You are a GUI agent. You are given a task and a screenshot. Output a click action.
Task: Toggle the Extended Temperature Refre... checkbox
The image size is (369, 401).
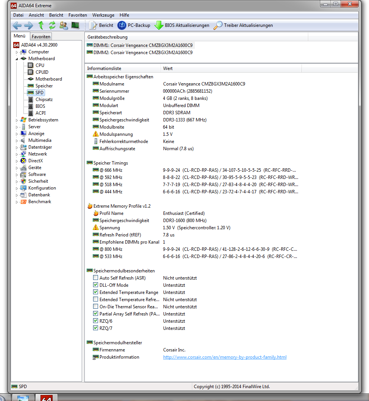(x=96, y=299)
